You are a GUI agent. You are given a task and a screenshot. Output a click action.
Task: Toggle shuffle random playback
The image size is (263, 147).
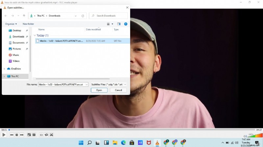[x=51, y=135]
